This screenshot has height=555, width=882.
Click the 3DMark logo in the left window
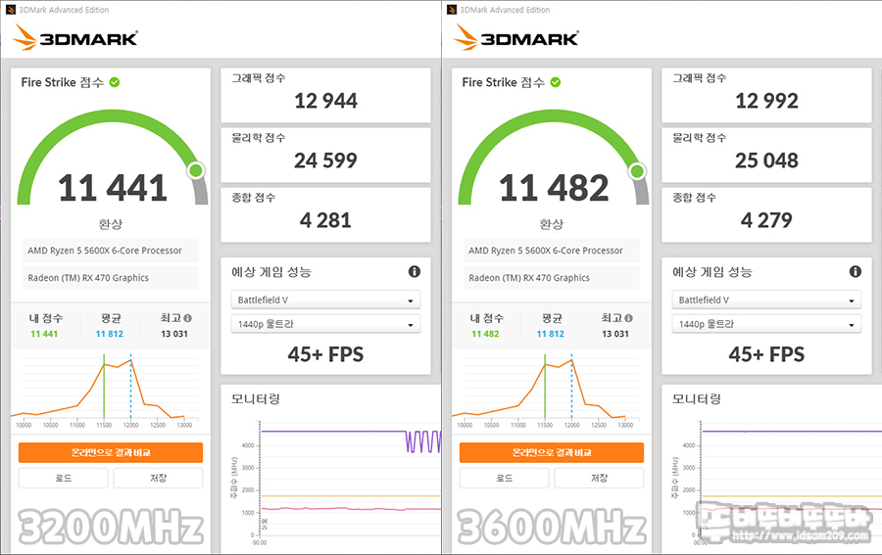coord(74,37)
